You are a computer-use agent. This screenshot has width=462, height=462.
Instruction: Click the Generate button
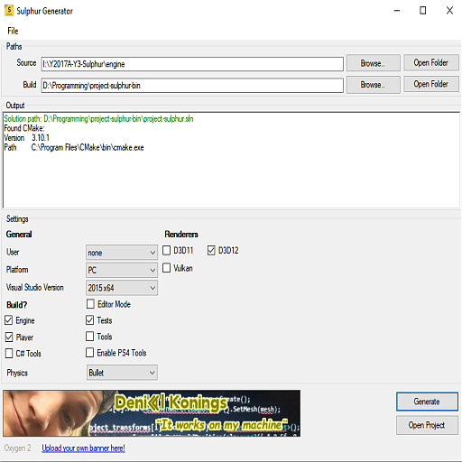pos(427,402)
